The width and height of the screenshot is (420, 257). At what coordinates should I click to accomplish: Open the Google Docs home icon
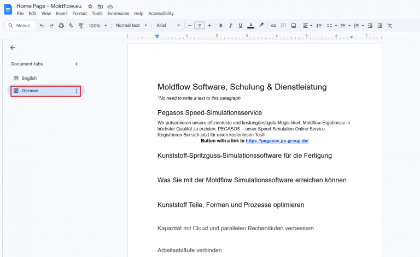click(8, 9)
